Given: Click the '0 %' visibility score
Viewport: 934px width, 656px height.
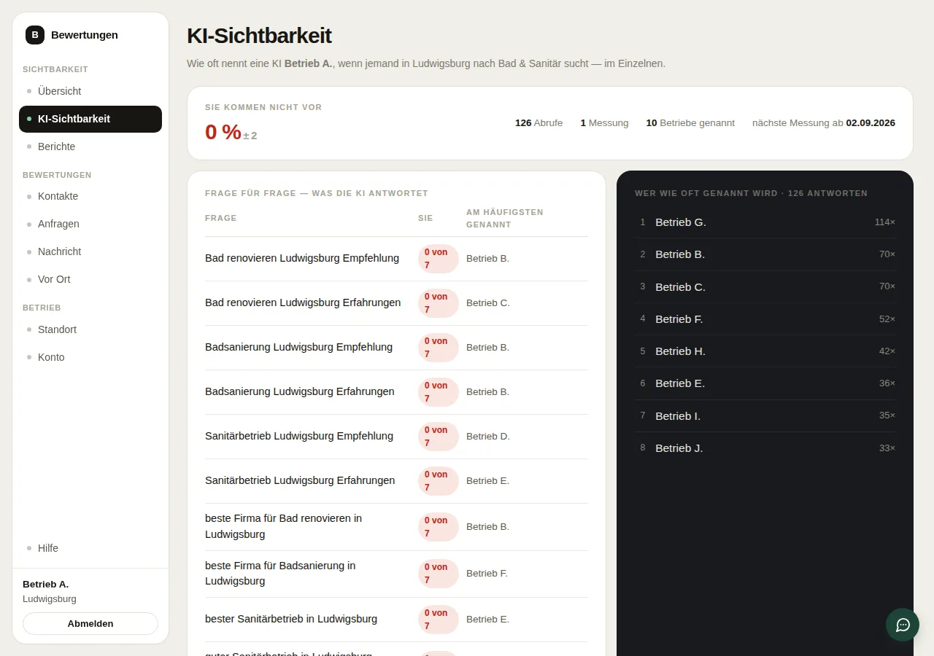Looking at the screenshot, I should tap(223, 132).
